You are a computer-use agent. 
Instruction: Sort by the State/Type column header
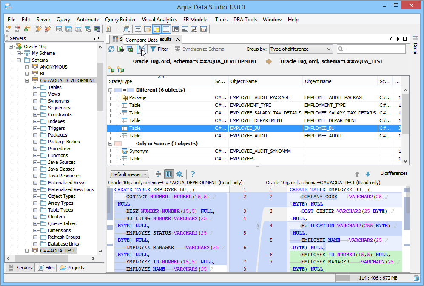(160, 81)
